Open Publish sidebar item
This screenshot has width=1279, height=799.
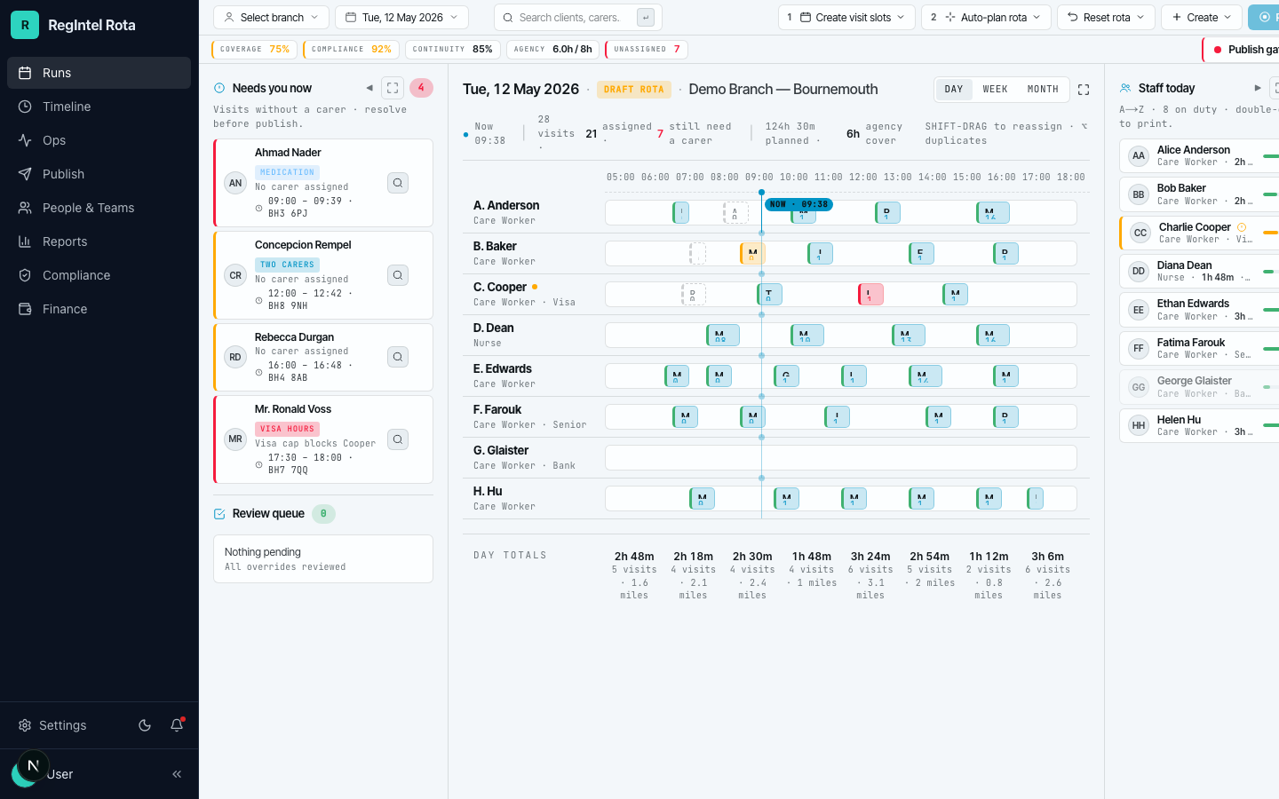pyautogui.click(x=99, y=174)
